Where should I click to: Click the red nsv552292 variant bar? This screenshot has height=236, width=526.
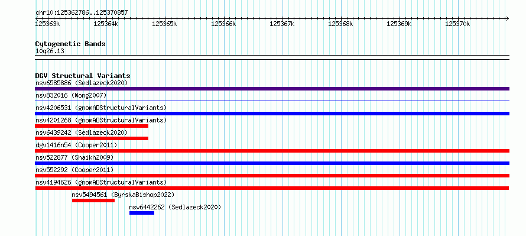click(272, 176)
